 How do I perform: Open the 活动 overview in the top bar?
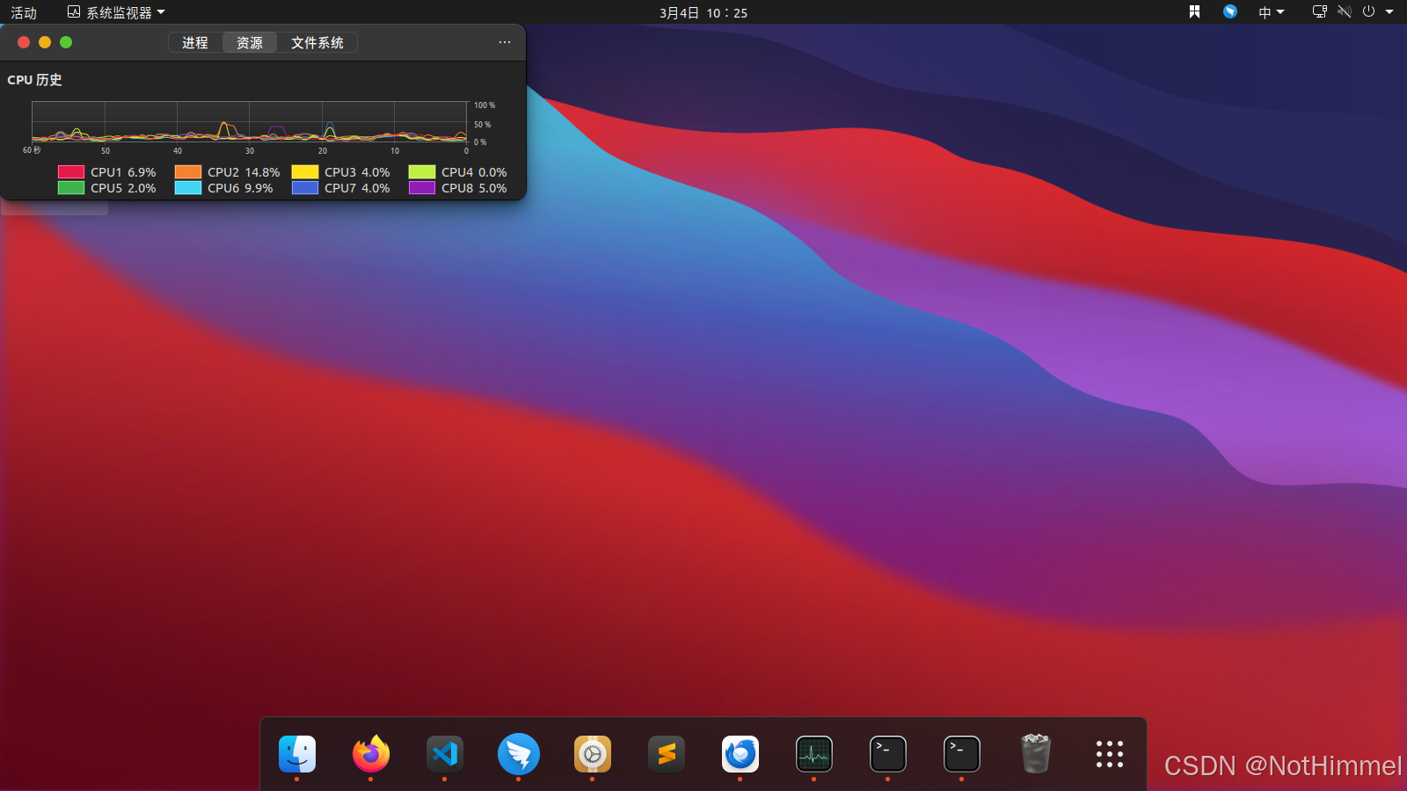[x=24, y=12]
